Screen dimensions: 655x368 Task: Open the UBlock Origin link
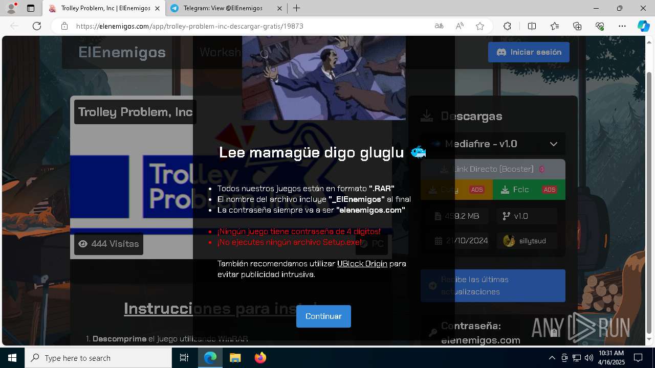point(362,264)
